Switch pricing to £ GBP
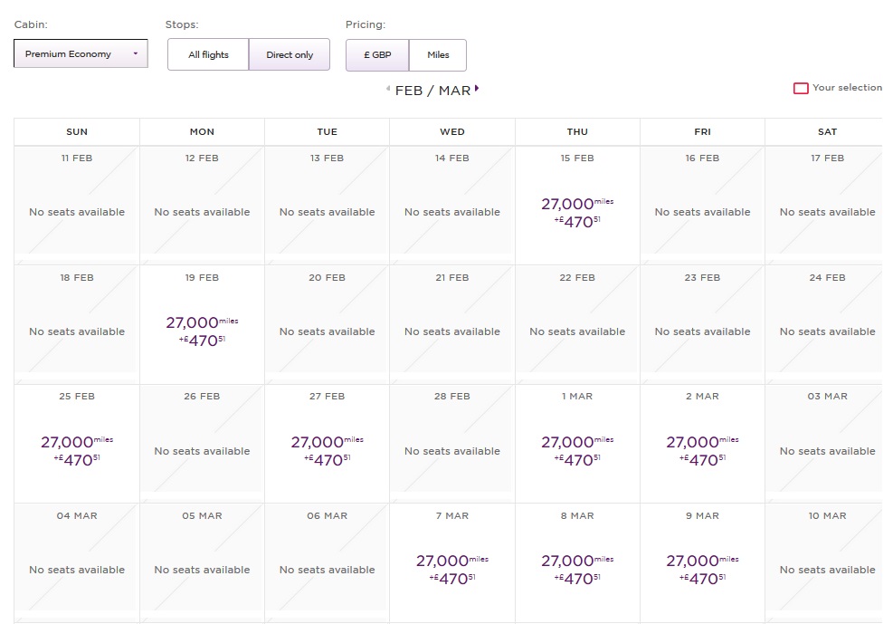 [x=377, y=55]
